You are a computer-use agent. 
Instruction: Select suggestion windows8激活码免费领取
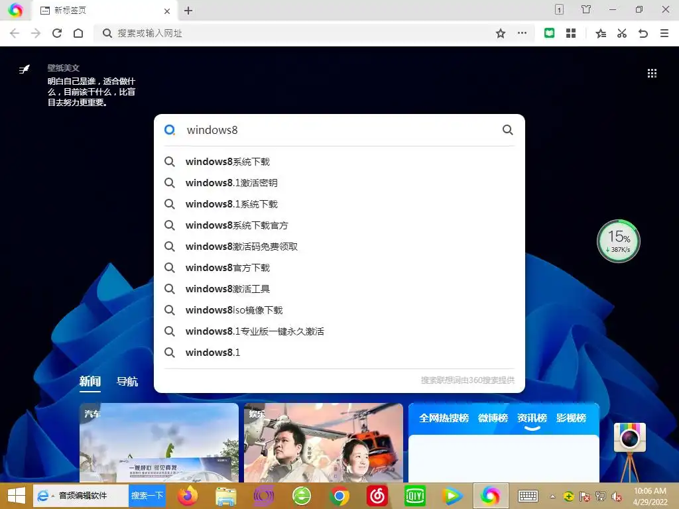click(x=339, y=247)
